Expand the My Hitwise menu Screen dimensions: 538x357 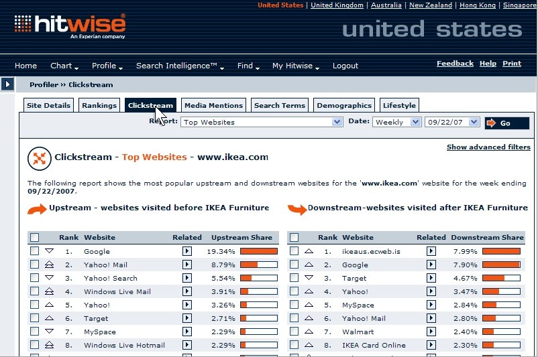pos(295,66)
